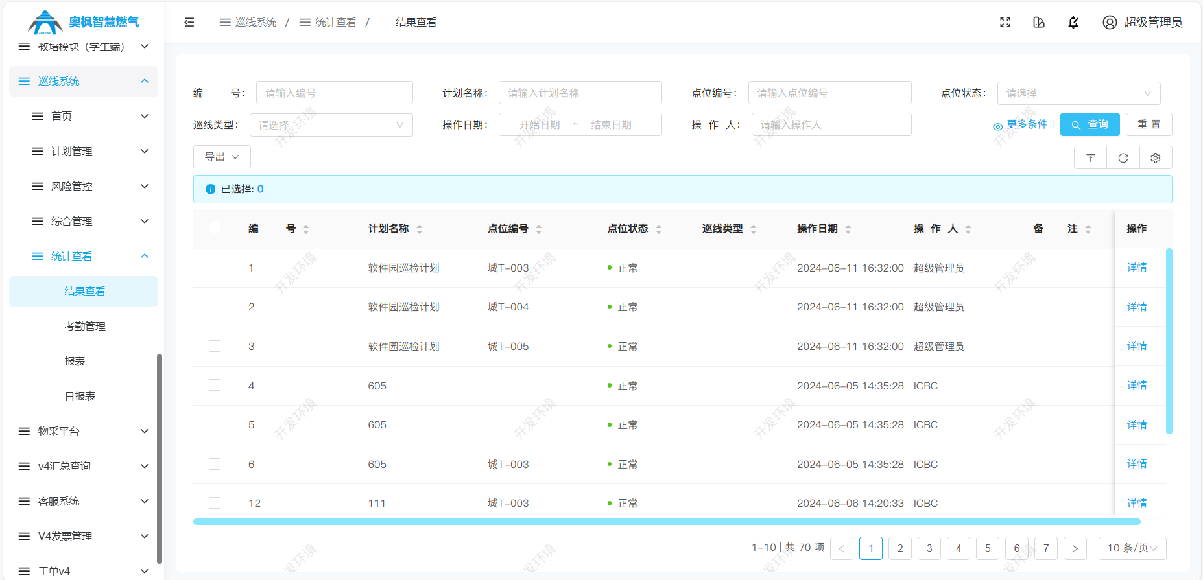Check the checkbox for row 5
Image resolution: width=1203 pixels, height=580 pixels.
tap(215, 424)
